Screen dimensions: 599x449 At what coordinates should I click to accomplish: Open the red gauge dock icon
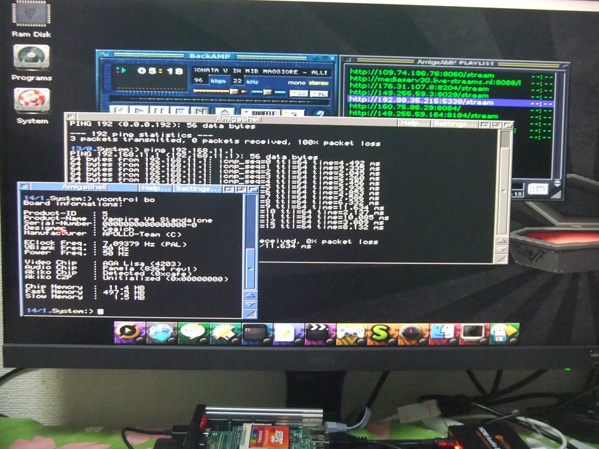[x=413, y=333]
